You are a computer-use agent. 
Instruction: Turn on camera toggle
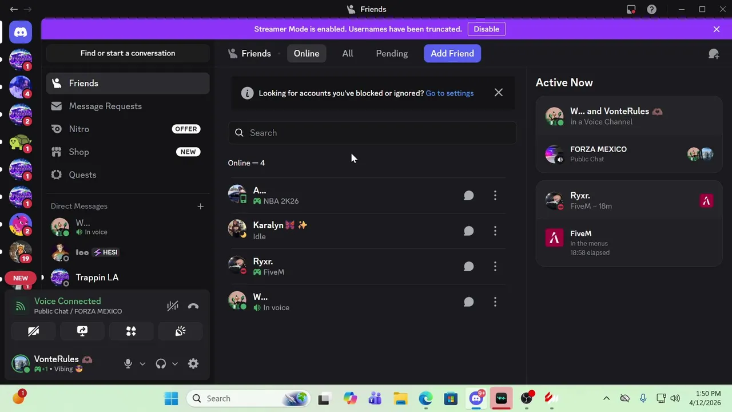pos(33,331)
